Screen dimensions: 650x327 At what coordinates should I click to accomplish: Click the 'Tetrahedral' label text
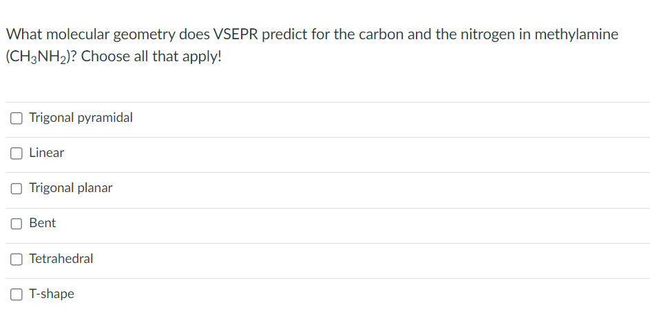point(61,258)
